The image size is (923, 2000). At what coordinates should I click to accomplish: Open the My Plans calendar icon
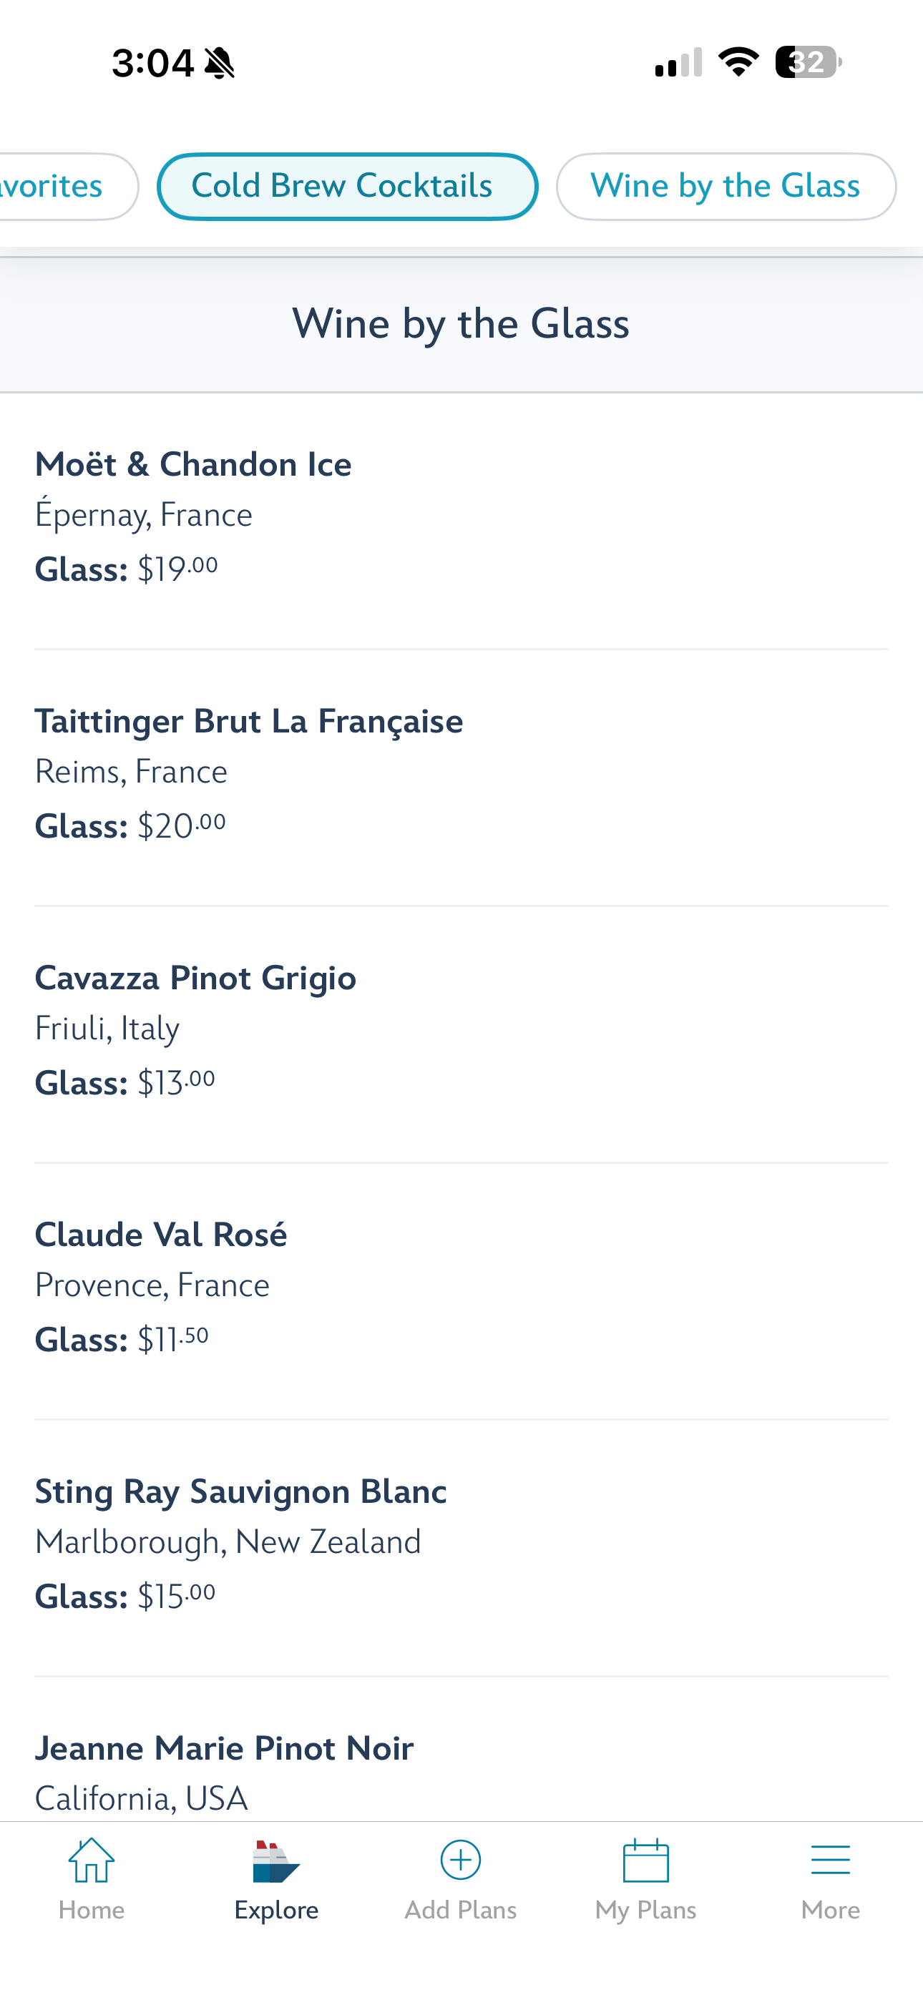645,1861
